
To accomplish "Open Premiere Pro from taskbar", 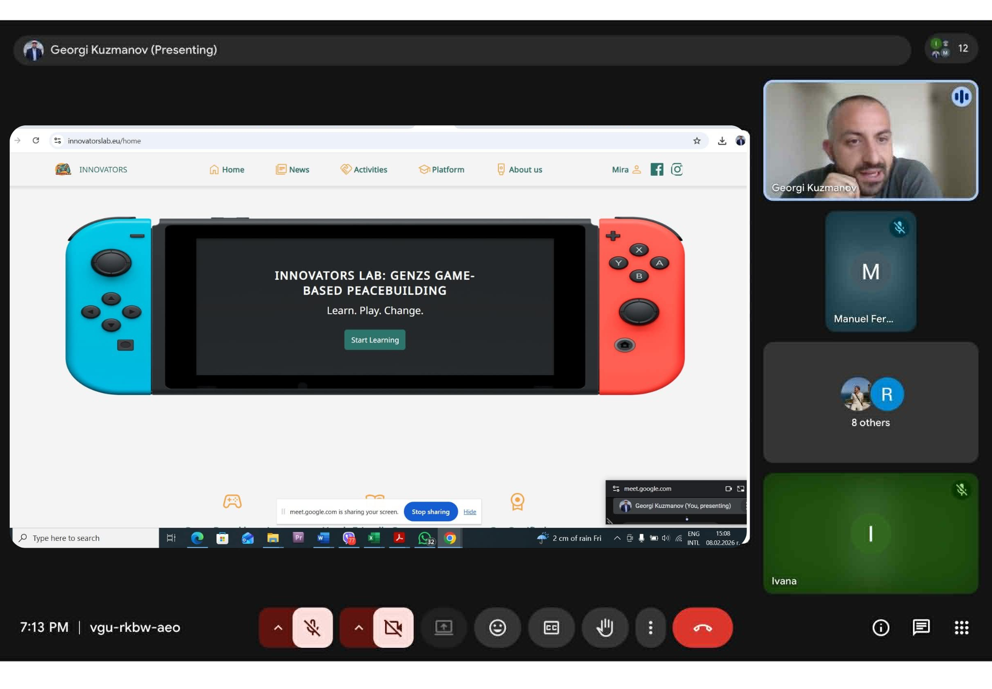I will (x=298, y=538).
